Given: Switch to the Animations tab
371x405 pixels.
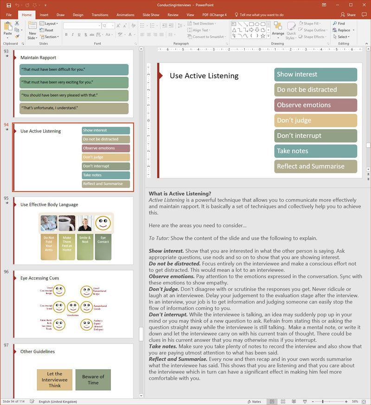Looking at the screenshot, I should (x=125, y=15).
